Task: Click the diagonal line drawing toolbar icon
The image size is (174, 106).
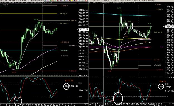Action: click(x=65, y=1)
